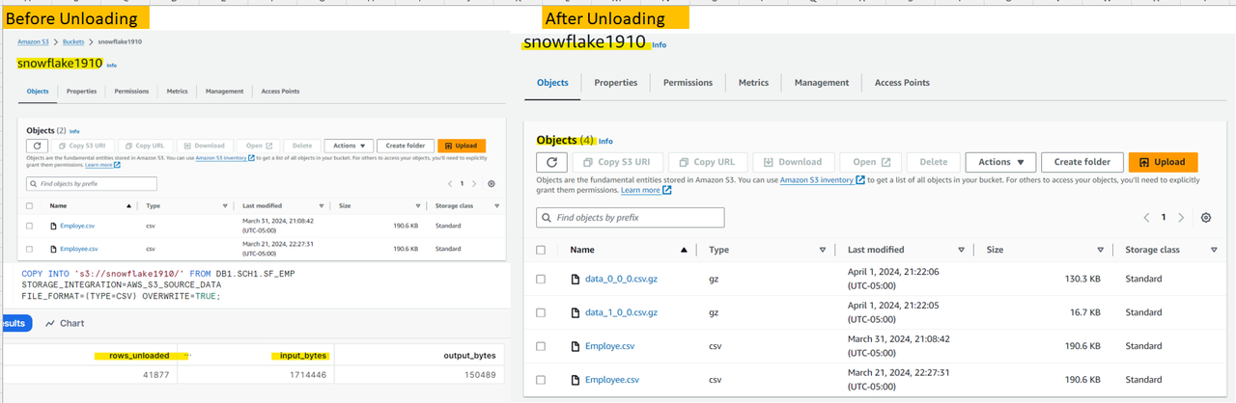Tick checkbox for Employe.csv in After panel
The width and height of the screenshot is (1236, 403).
(541, 346)
